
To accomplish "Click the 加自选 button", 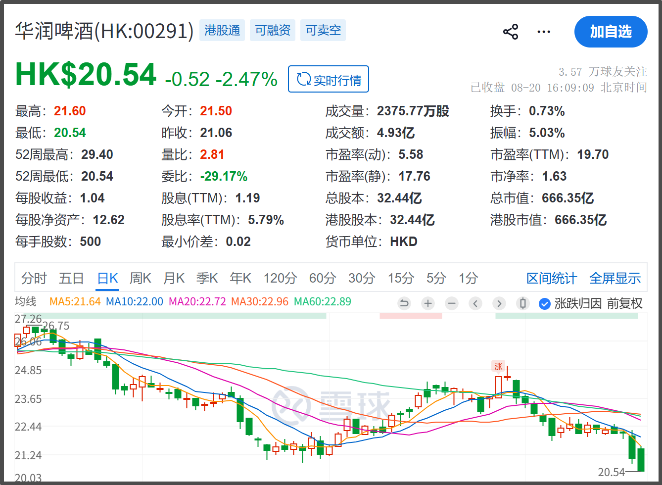I will point(611,32).
